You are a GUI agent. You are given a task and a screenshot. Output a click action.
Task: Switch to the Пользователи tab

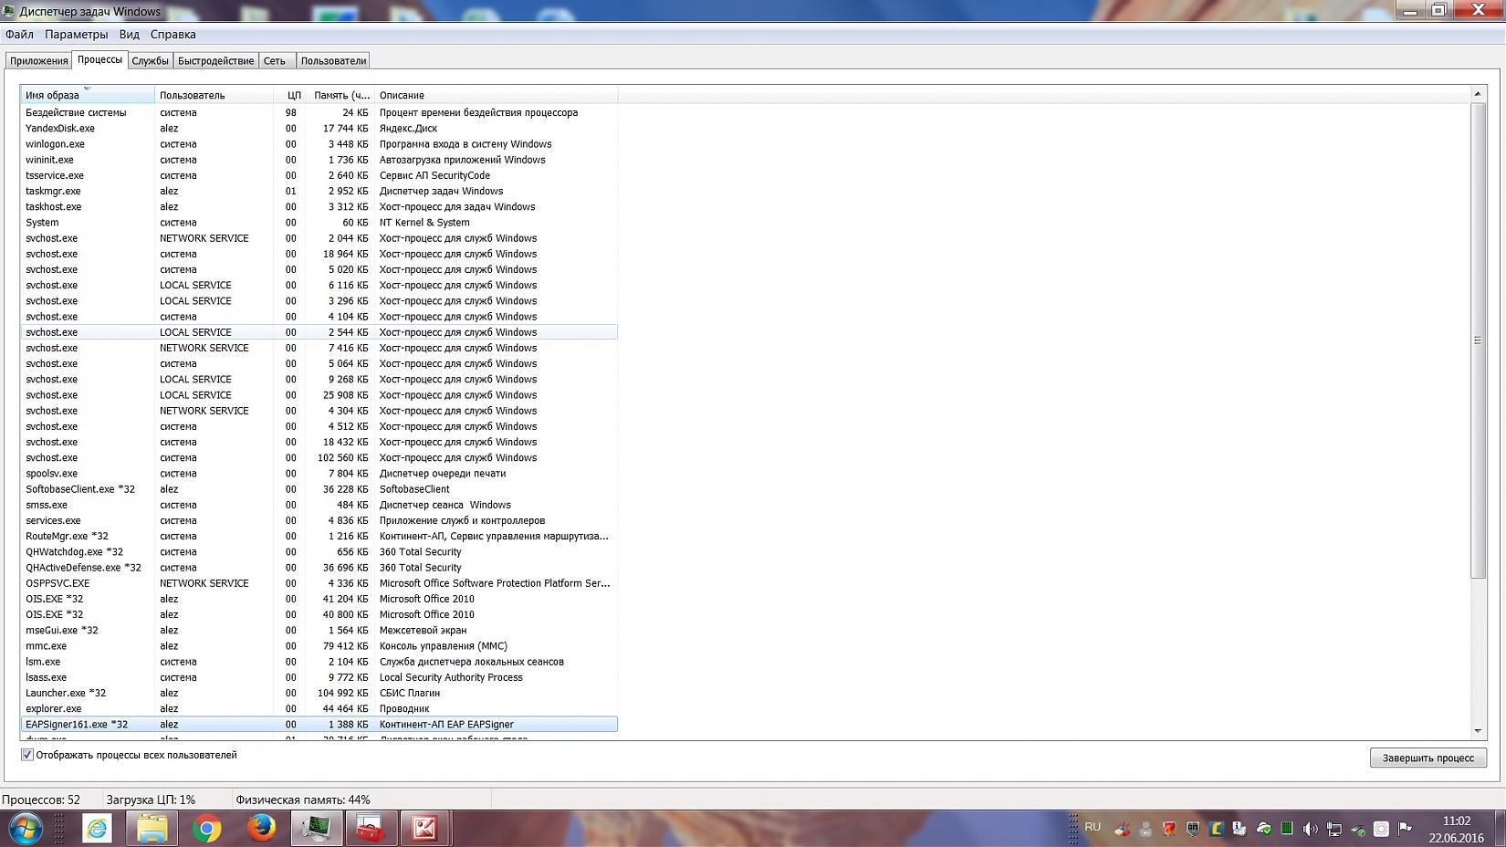333,61
